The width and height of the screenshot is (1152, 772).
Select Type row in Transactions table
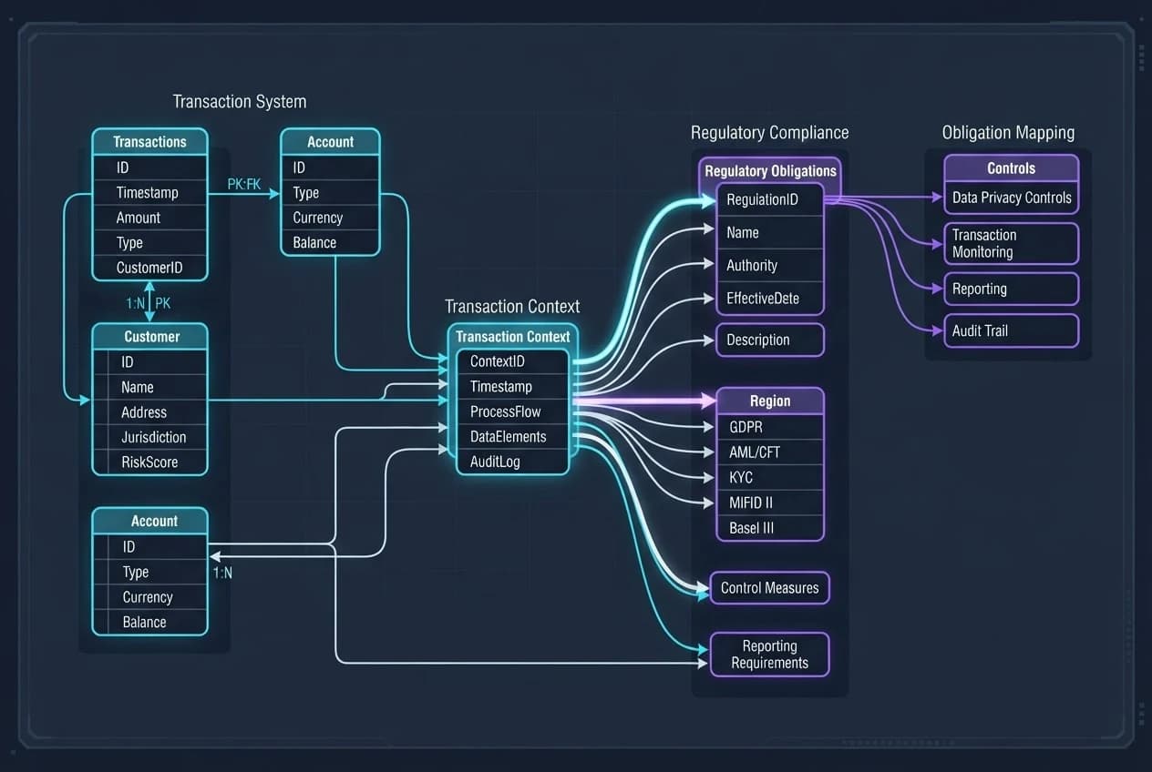tap(149, 243)
